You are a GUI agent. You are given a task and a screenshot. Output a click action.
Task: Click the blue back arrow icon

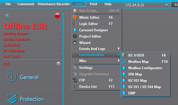tap(7, 15)
